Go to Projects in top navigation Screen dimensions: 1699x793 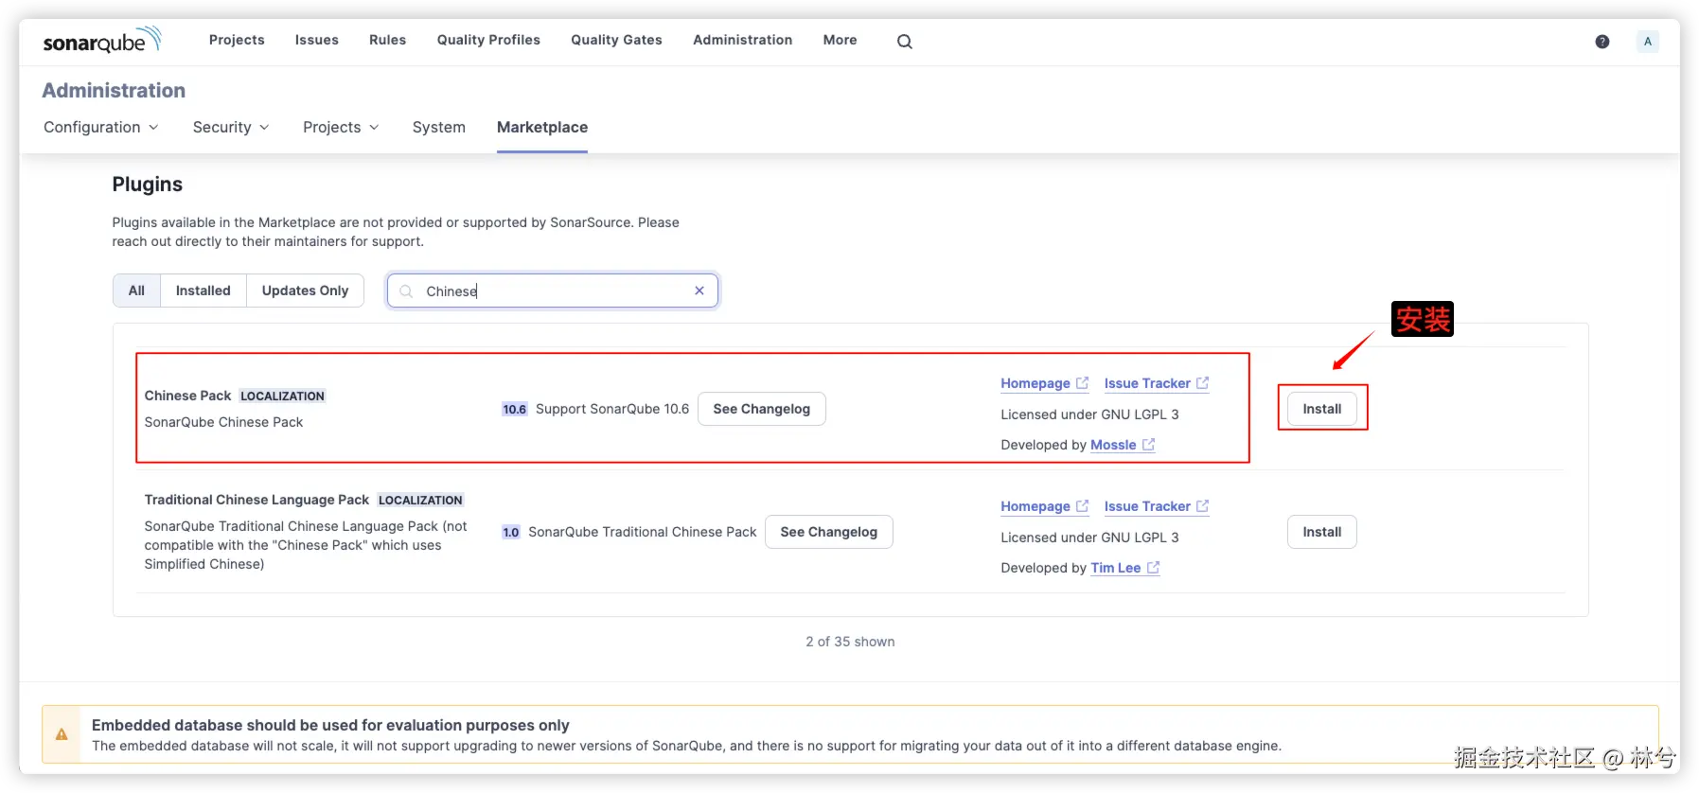click(x=237, y=40)
